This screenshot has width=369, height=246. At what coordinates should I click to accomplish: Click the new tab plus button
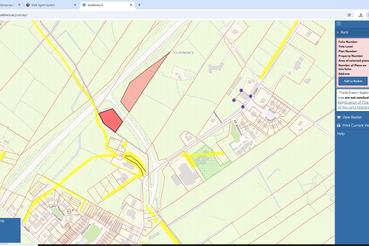pyautogui.click(x=139, y=5)
